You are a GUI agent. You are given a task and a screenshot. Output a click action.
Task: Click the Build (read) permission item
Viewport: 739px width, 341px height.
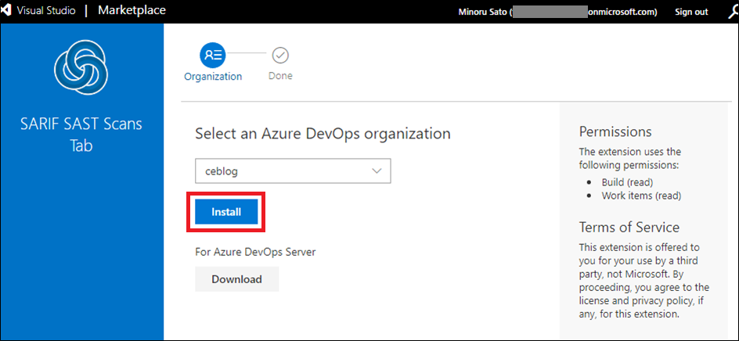(627, 182)
